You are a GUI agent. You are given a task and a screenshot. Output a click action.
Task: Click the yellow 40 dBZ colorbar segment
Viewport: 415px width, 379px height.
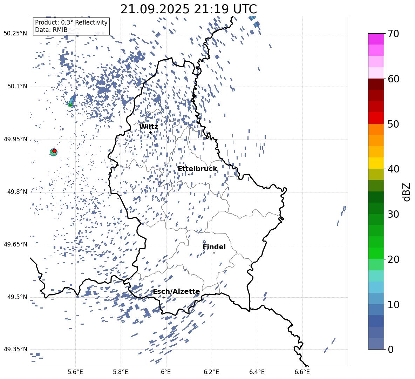[376, 163]
